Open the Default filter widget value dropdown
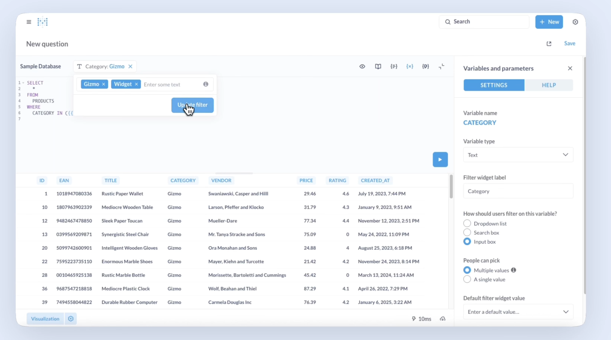 (518, 312)
